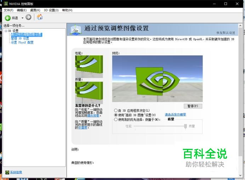Click the 锯齿现象 hyperlink in help text
The height and width of the screenshot is (180, 245).
(93, 115)
